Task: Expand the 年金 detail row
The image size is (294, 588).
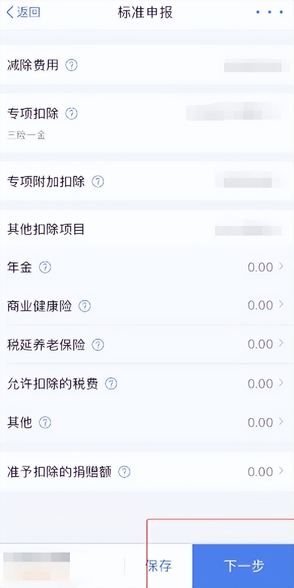Action: point(282,266)
